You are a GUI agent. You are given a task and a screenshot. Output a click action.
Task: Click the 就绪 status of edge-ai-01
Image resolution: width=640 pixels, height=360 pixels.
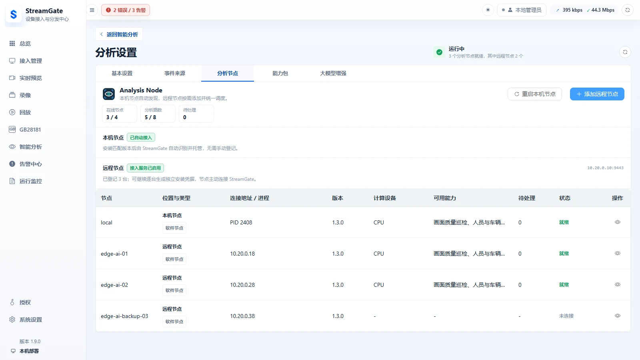point(564,254)
